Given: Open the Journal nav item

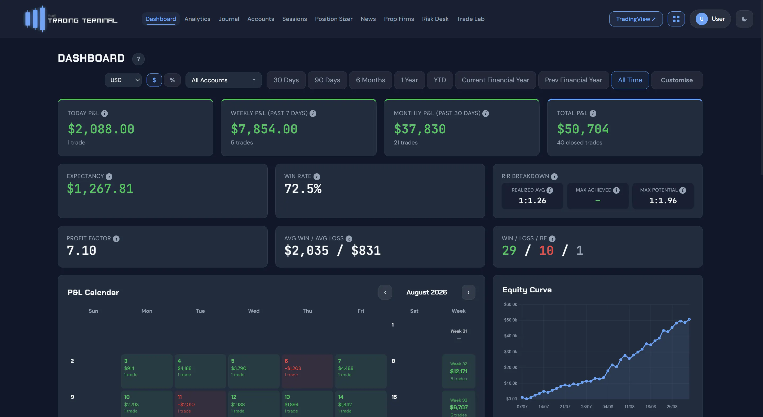Looking at the screenshot, I should [x=229, y=19].
